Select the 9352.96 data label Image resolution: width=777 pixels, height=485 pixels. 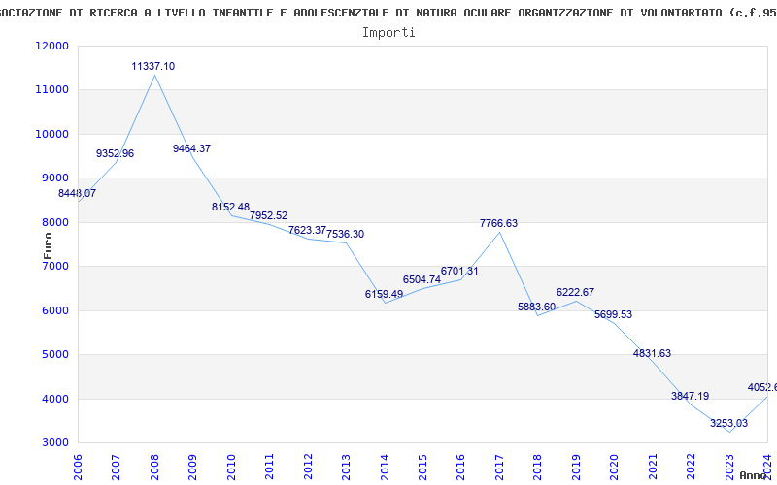coord(115,154)
